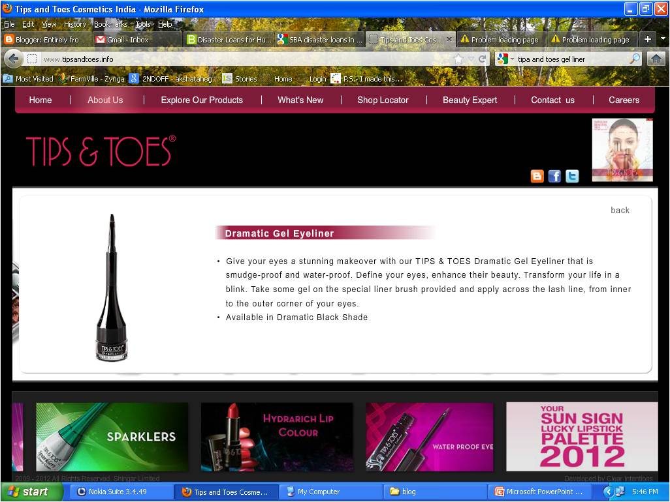The height and width of the screenshot is (502, 670).
Task: Switch to Disaster Loans for Hu... tab
Action: [229, 40]
